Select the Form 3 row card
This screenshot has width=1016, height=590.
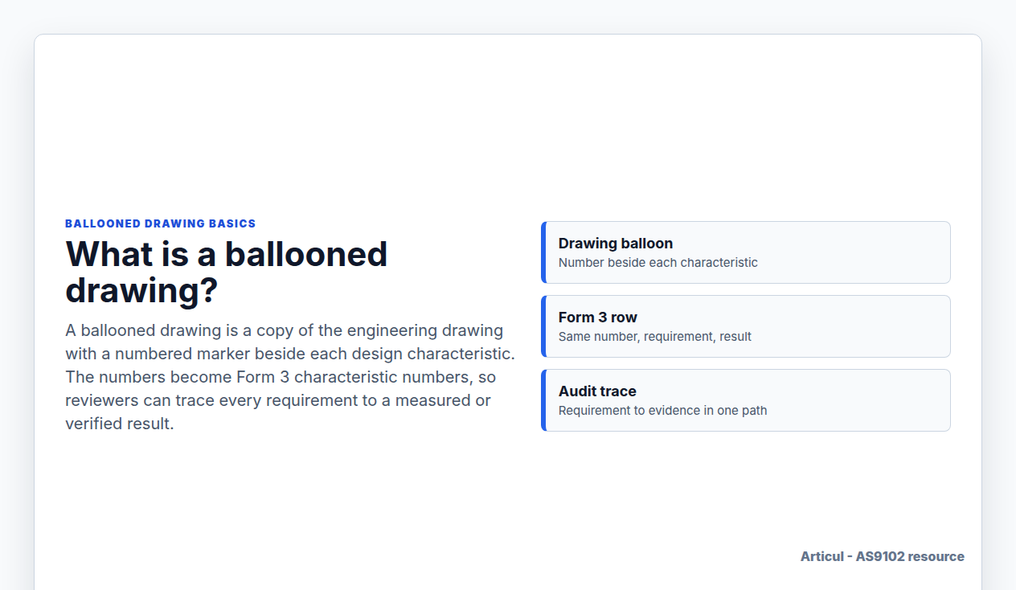click(746, 326)
